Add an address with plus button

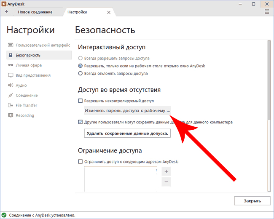click(166, 171)
